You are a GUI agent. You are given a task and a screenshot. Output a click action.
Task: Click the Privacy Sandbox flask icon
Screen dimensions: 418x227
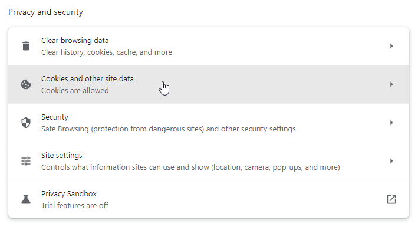[26, 199]
